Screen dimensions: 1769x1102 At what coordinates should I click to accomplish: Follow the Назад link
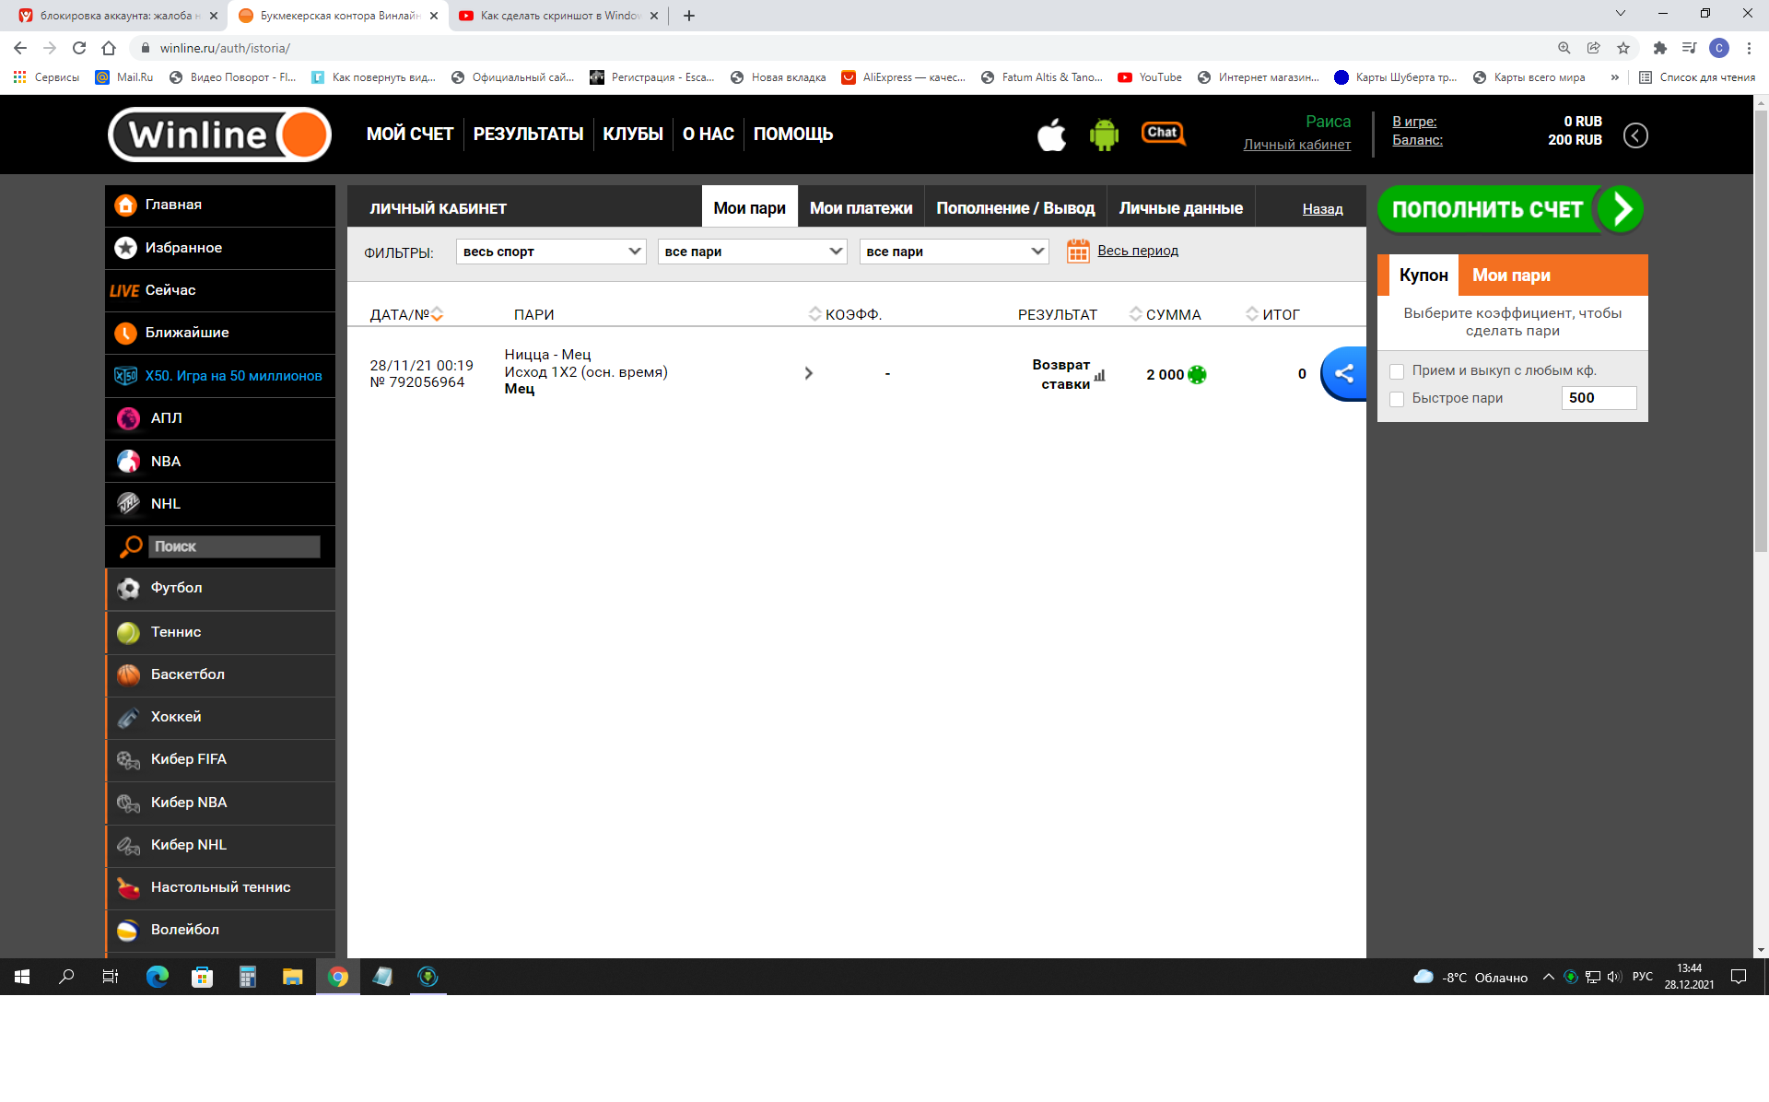pos(1322,209)
